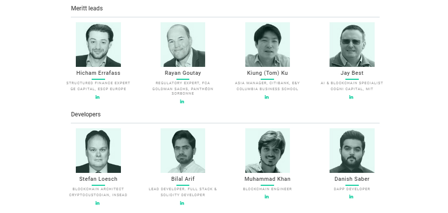Click Bilal Arif's profile photo

tap(183, 151)
